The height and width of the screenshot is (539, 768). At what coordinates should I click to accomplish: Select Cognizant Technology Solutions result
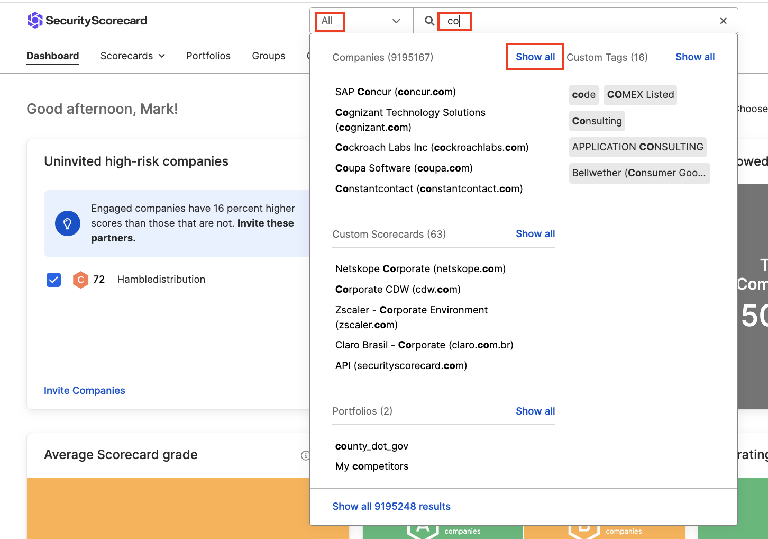410,120
